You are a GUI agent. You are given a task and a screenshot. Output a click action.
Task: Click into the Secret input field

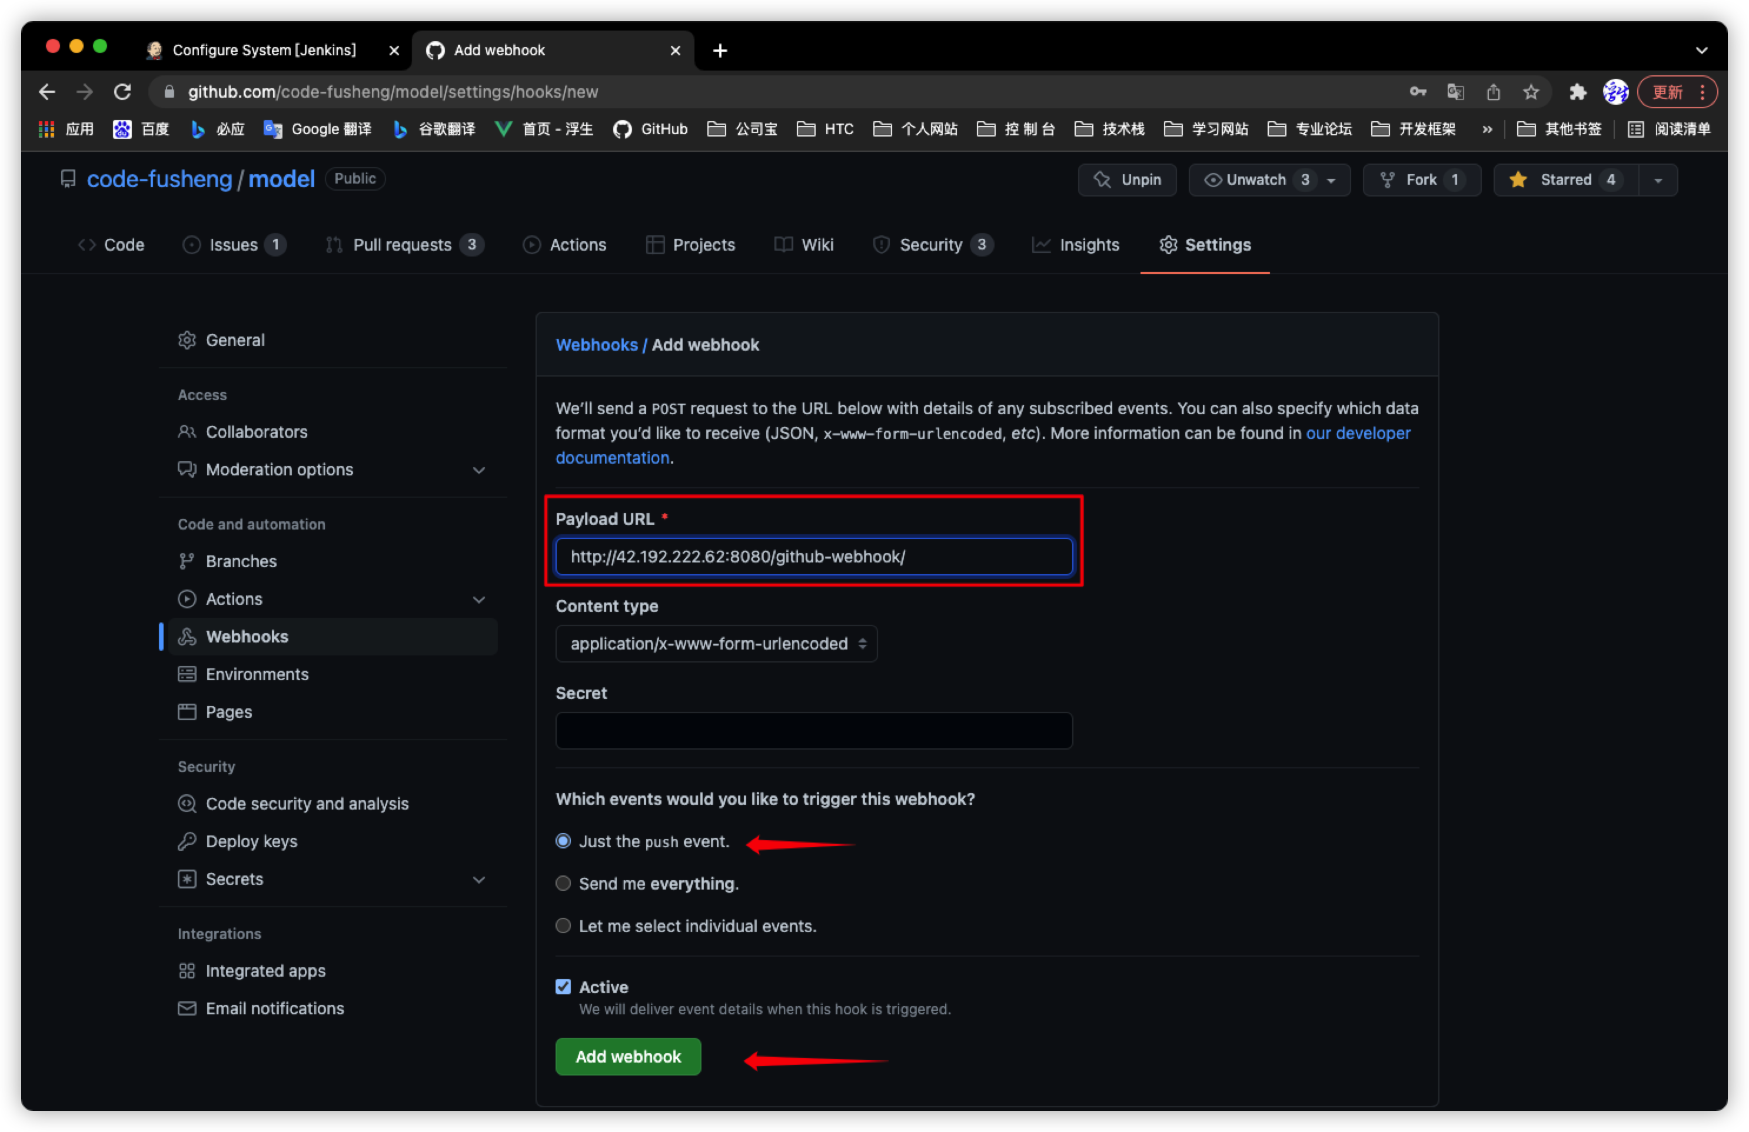coord(813,730)
